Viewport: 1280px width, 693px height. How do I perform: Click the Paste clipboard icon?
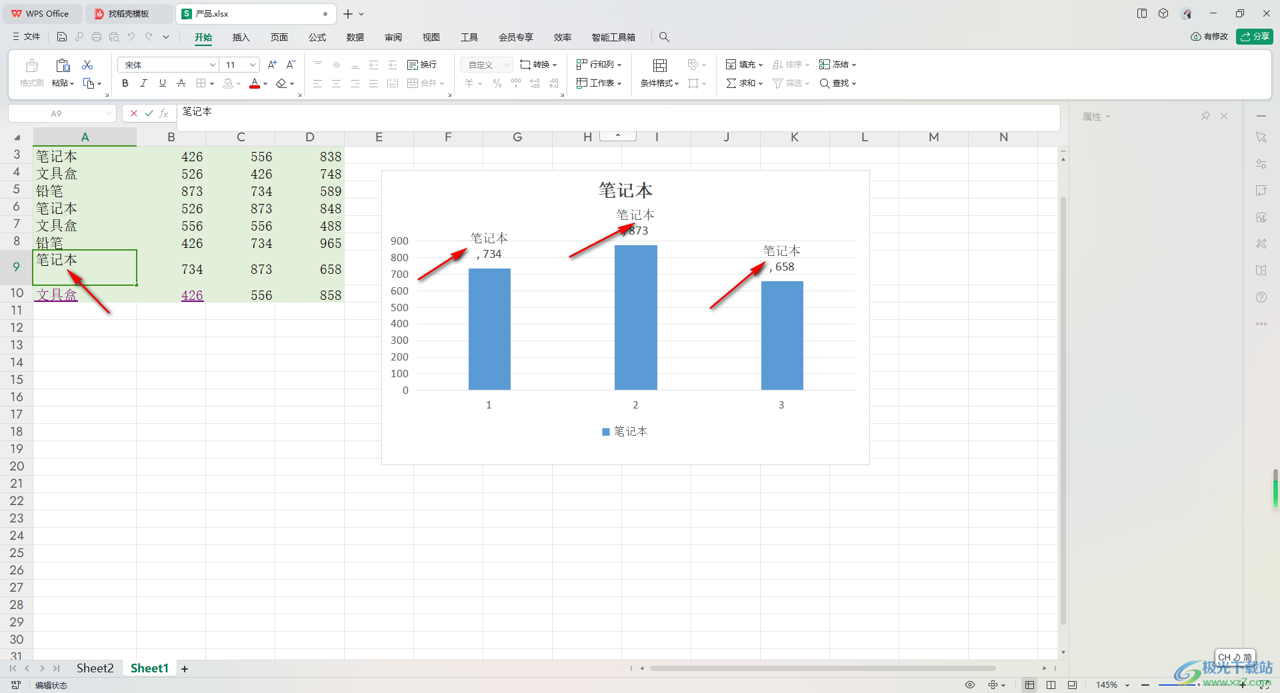click(63, 65)
